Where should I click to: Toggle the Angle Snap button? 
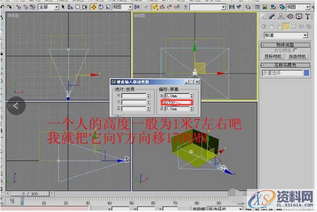tap(162, 7)
